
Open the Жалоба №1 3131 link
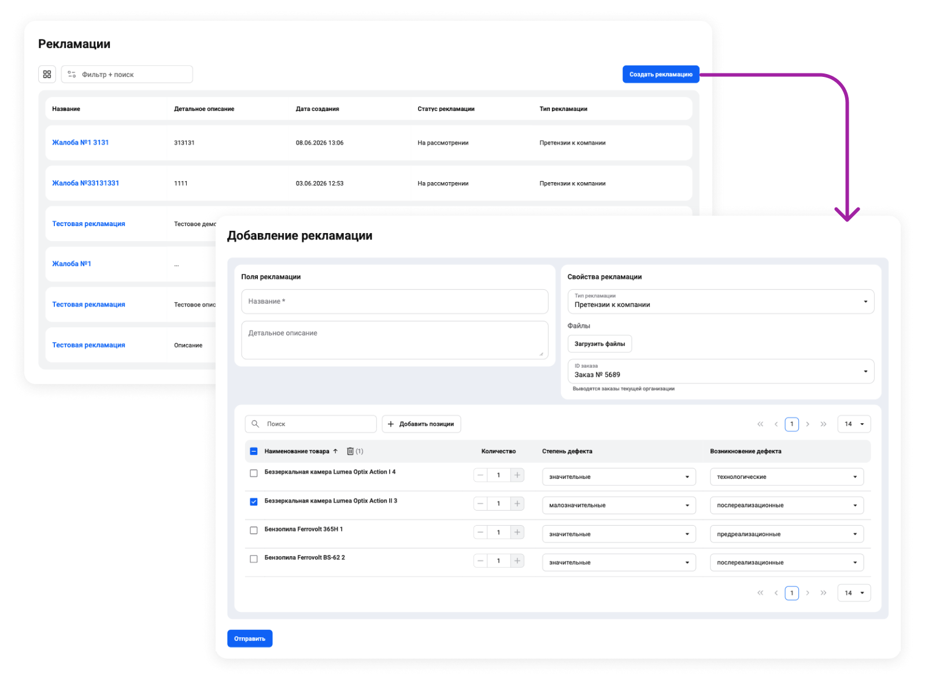point(80,142)
